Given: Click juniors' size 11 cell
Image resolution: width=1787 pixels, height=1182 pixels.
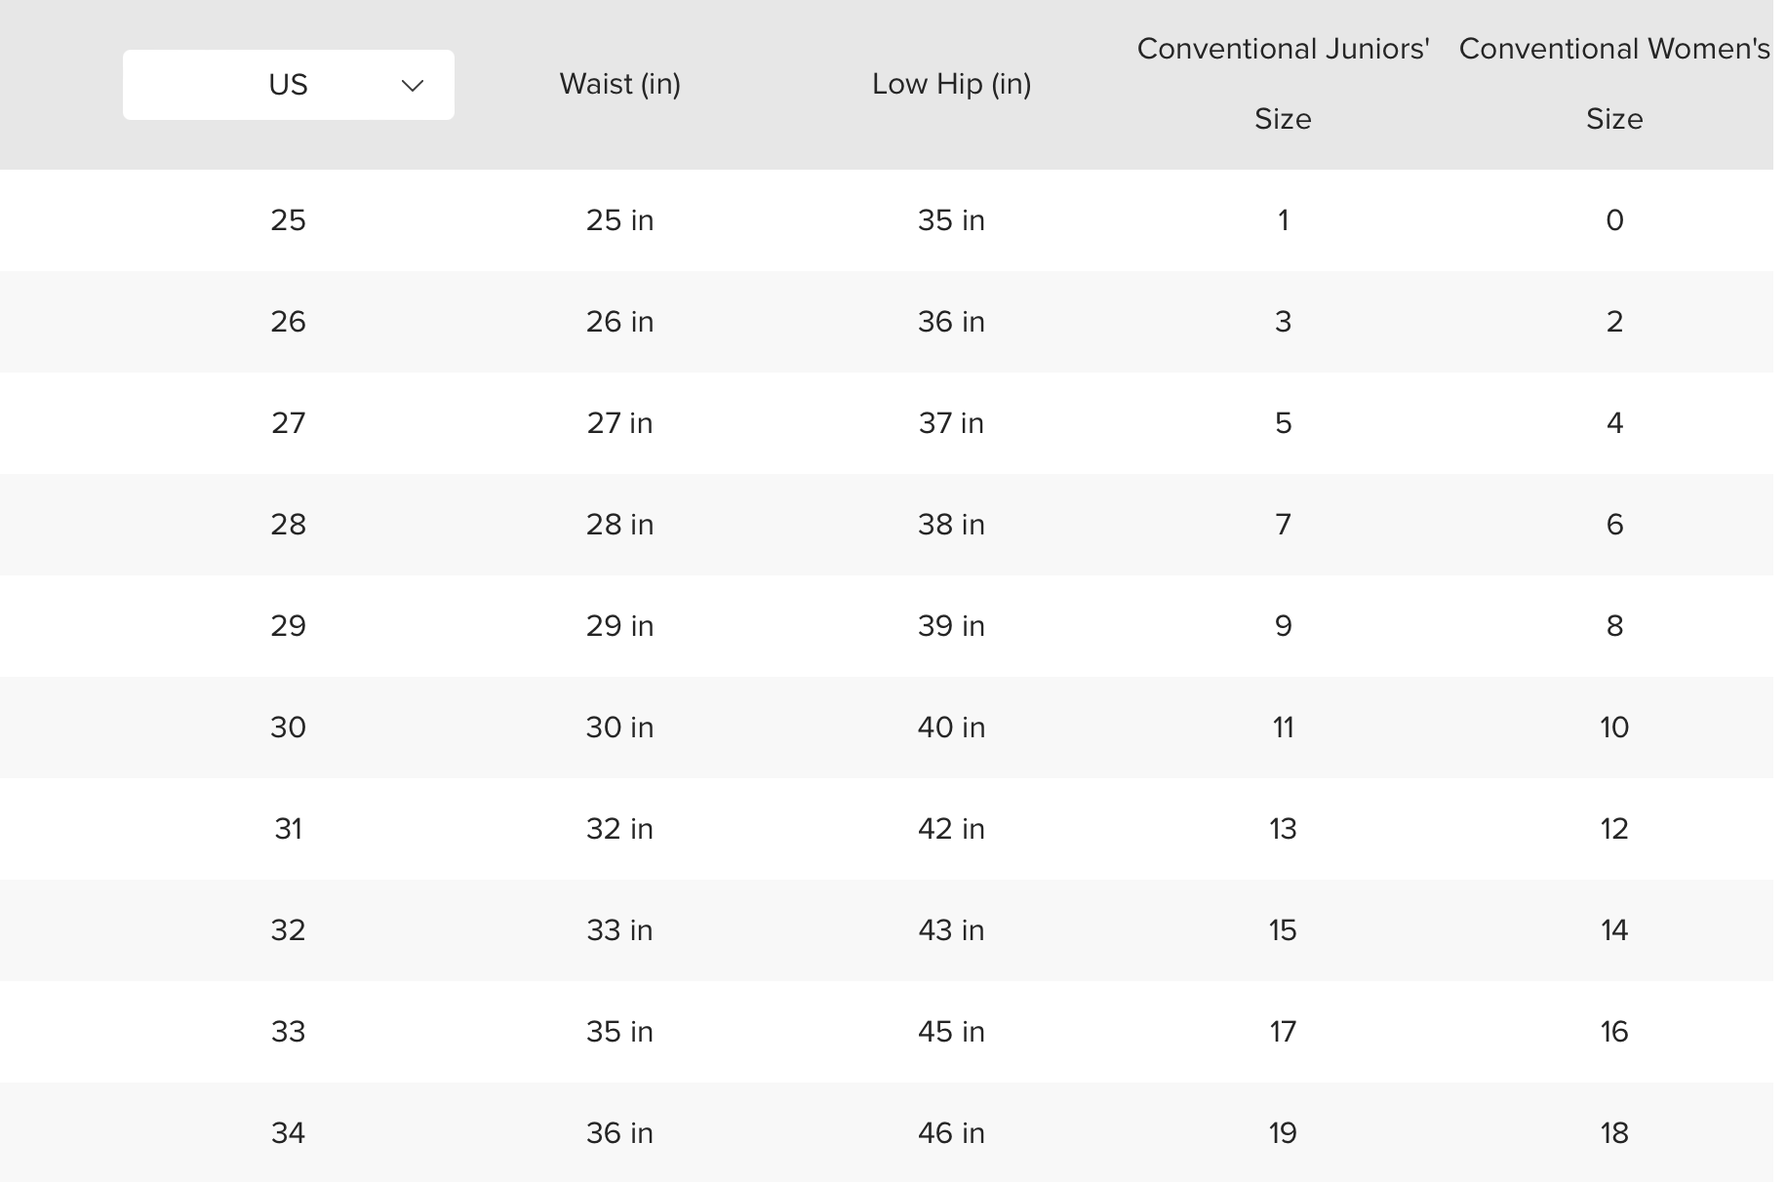Looking at the screenshot, I should pos(1283,728).
